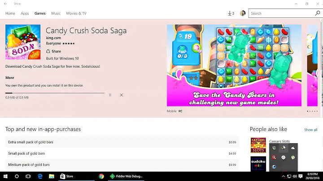Image resolution: width=323 pixels, height=181 pixels.
Task: Click the Store back arrow
Action: [x=5, y=4]
